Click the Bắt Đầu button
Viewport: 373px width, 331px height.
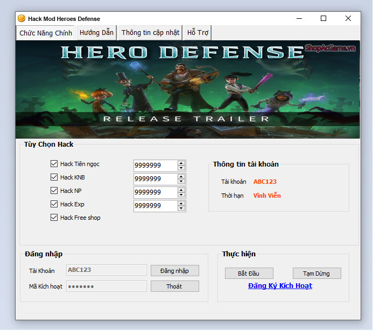tap(249, 274)
